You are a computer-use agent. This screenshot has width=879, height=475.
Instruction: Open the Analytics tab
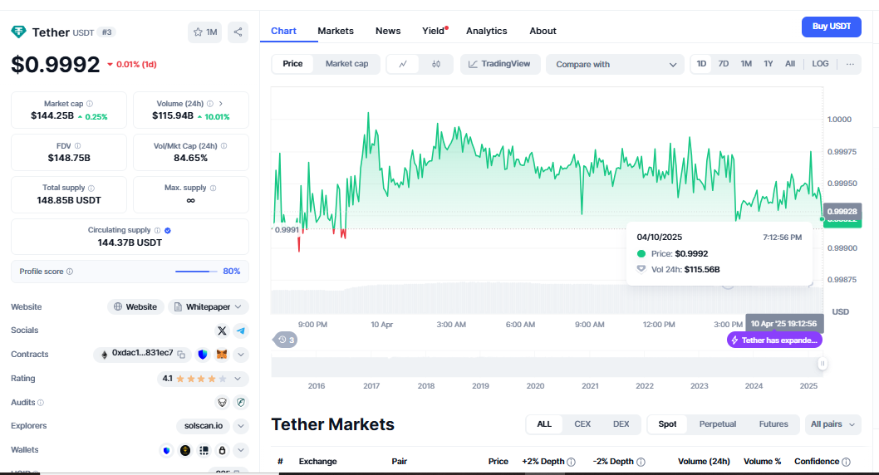[487, 31]
